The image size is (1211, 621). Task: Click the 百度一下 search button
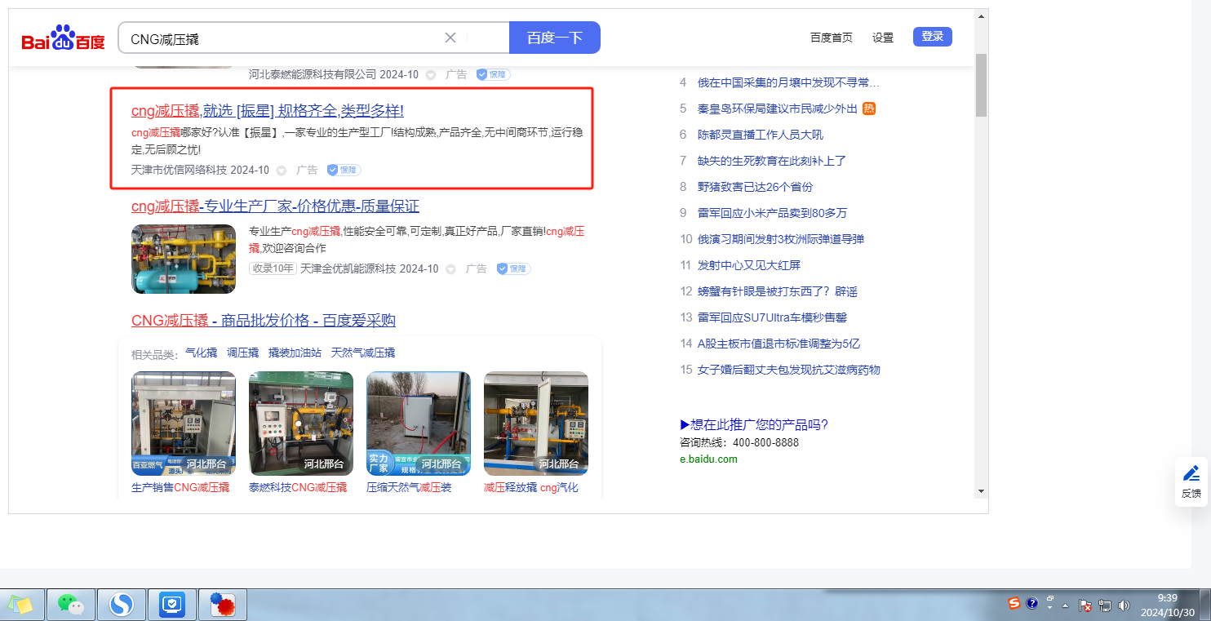click(554, 38)
